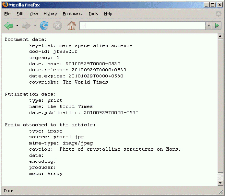Click the 'Done' status bar text

9,191
